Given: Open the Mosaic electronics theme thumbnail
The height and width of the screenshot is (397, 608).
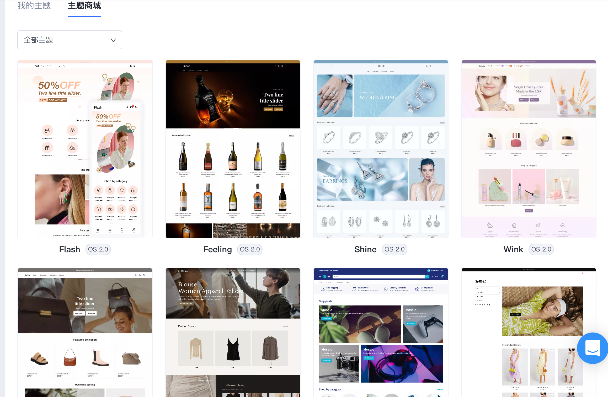Looking at the screenshot, I should coord(381,332).
